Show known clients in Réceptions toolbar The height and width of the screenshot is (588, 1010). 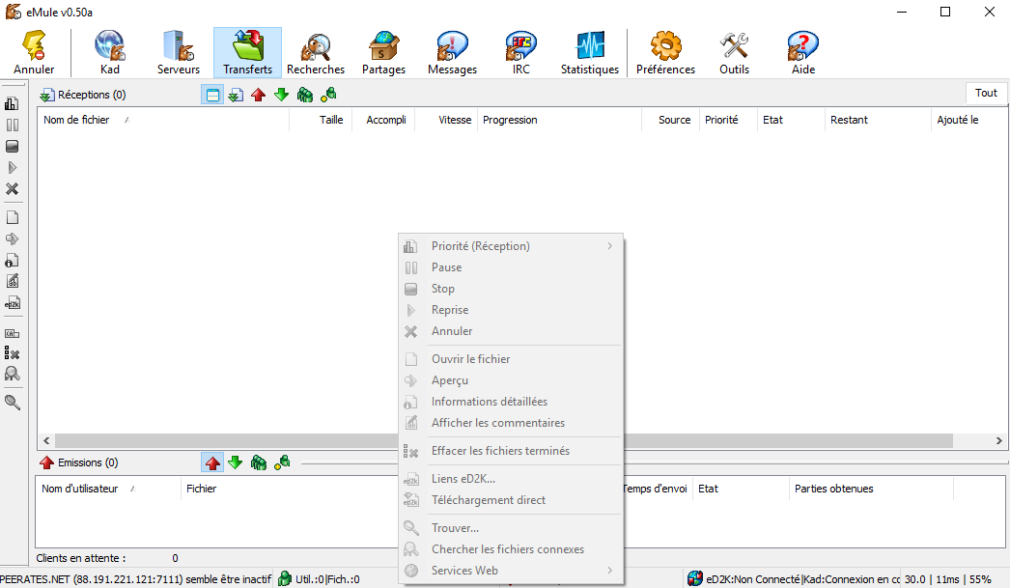coord(328,96)
